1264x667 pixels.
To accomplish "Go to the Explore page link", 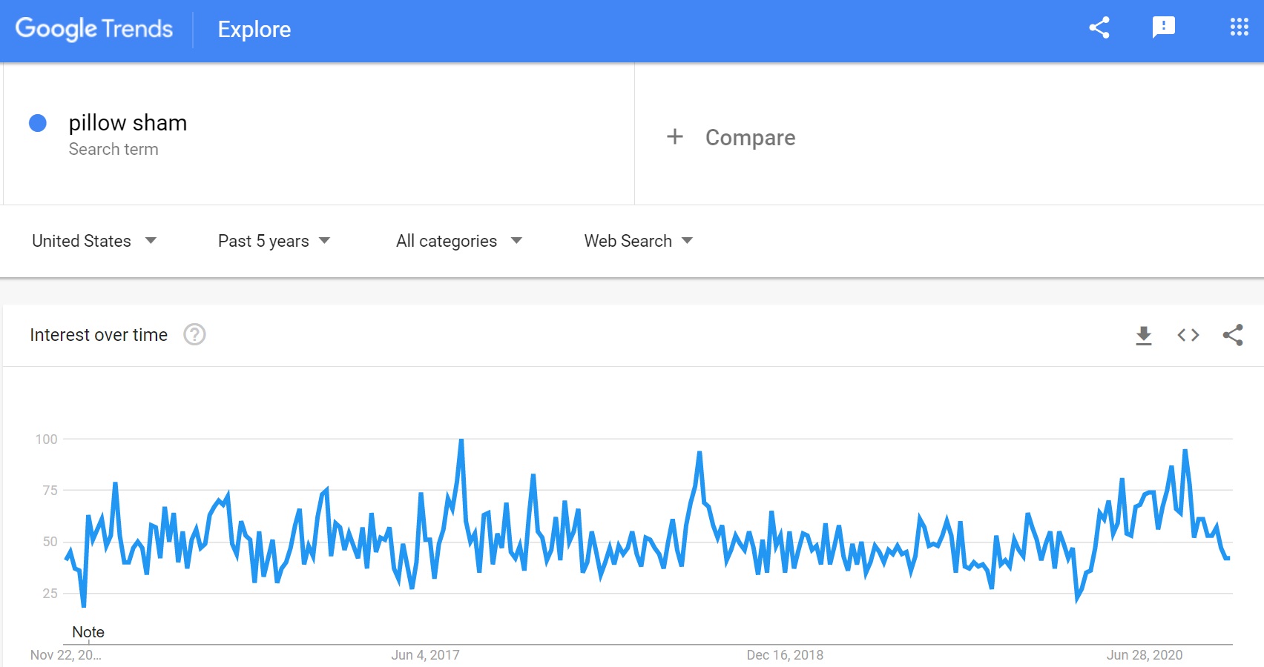I will [x=254, y=30].
